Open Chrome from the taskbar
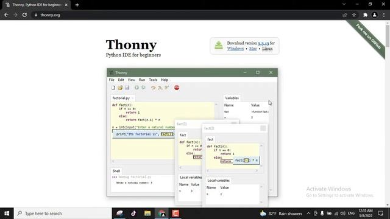The height and width of the screenshot is (219, 390). tap(161, 214)
